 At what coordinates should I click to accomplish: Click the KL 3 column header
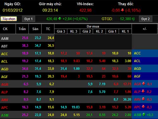coord(74,31)
